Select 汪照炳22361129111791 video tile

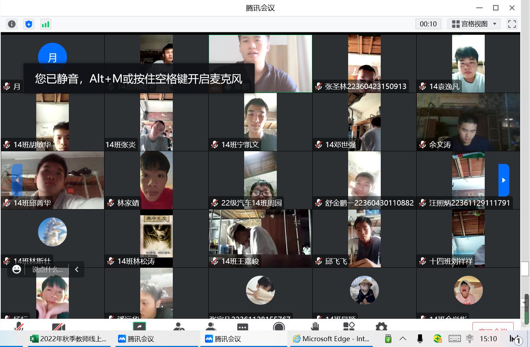coord(468,180)
